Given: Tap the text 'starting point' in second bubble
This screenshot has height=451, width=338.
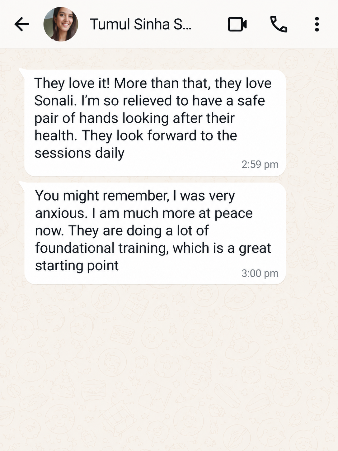Looking at the screenshot, I should [x=77, y=266].
